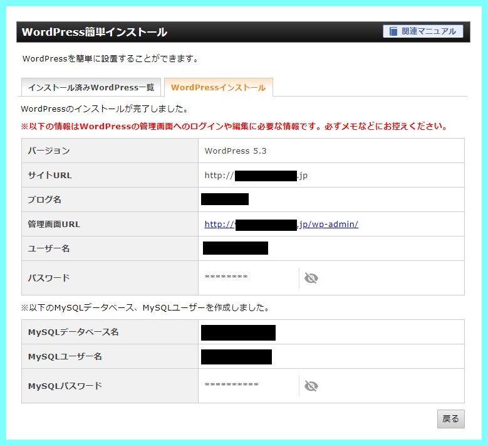
Task: Click the バージョン row label
Action: [x=49, y=151]
